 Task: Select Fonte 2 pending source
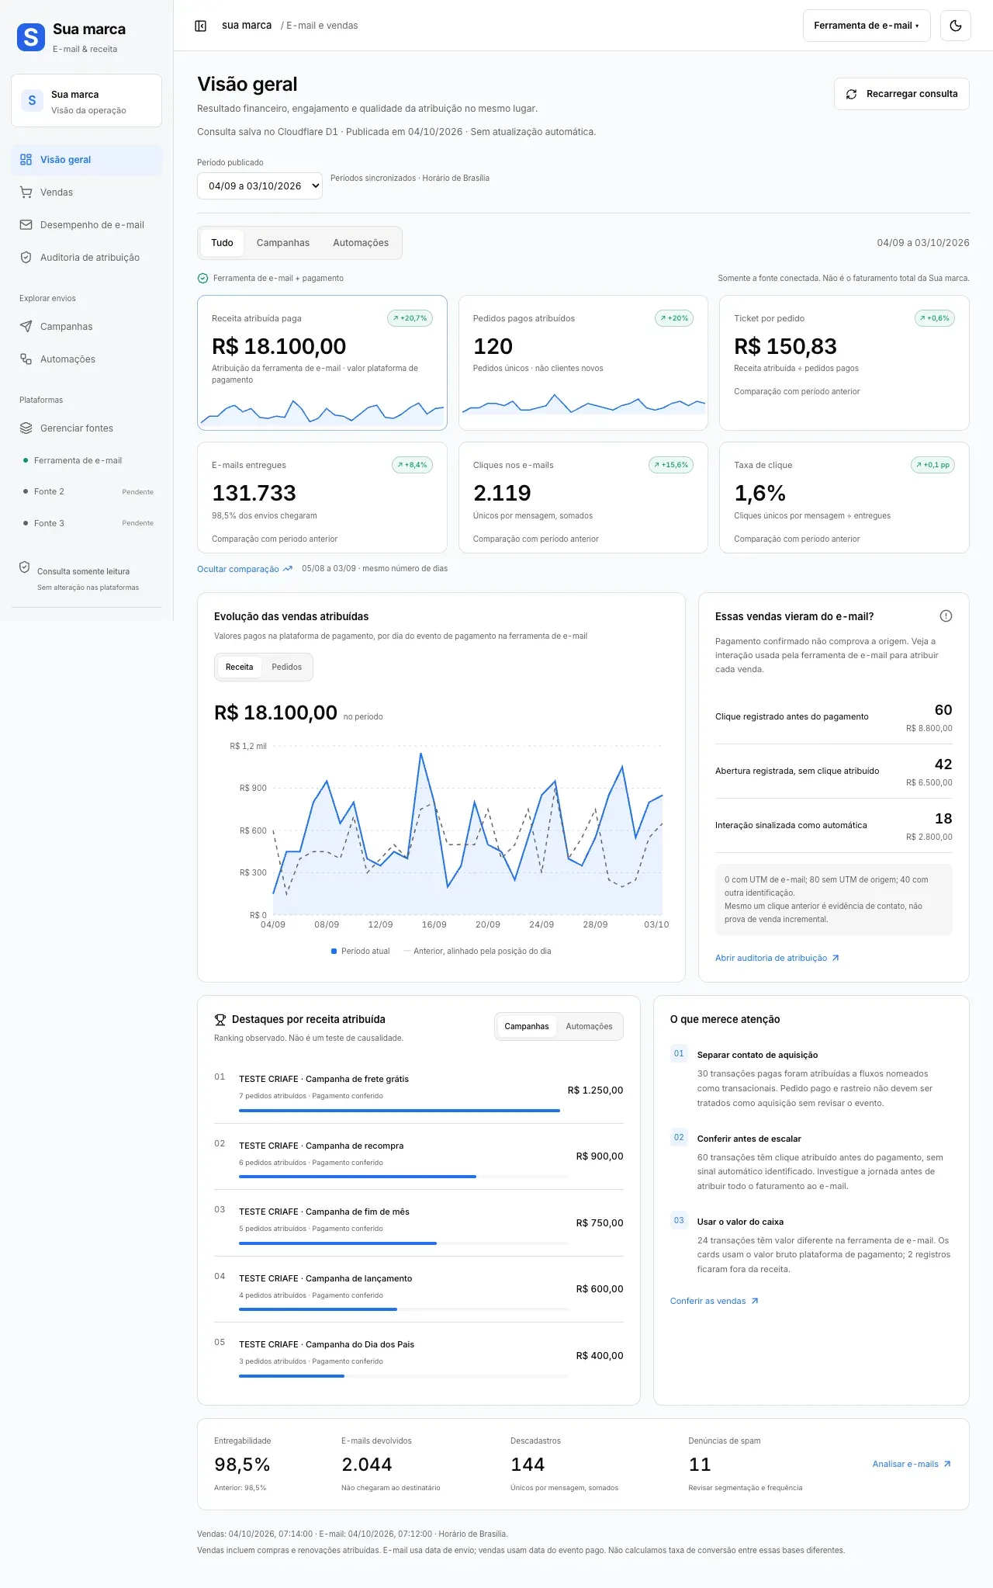pos(86,491)
